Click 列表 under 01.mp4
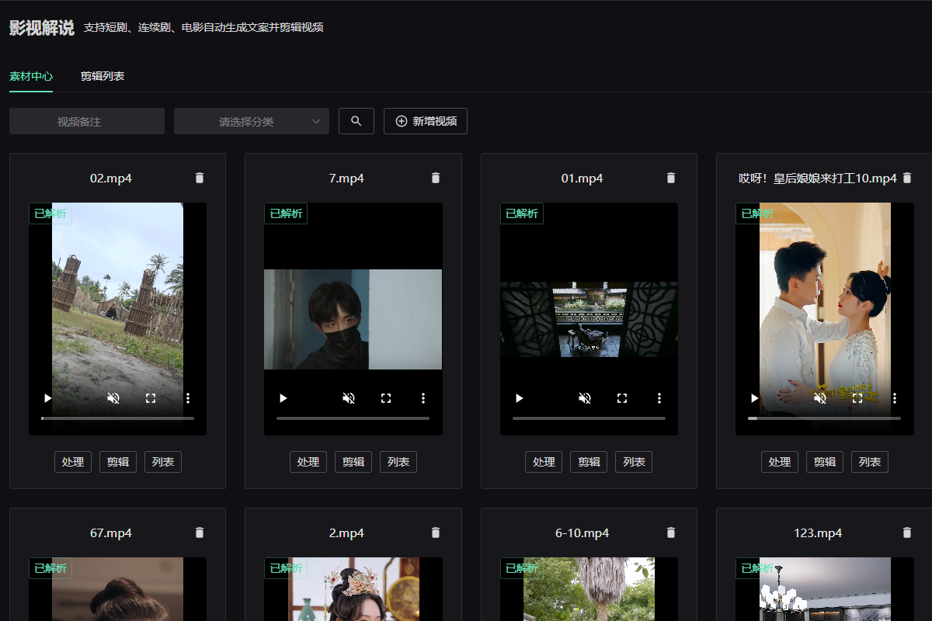 tap(634, 462)
